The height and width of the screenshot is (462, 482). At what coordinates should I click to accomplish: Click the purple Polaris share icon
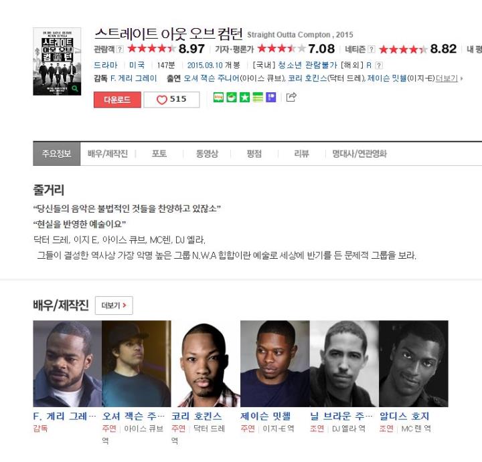271,98
